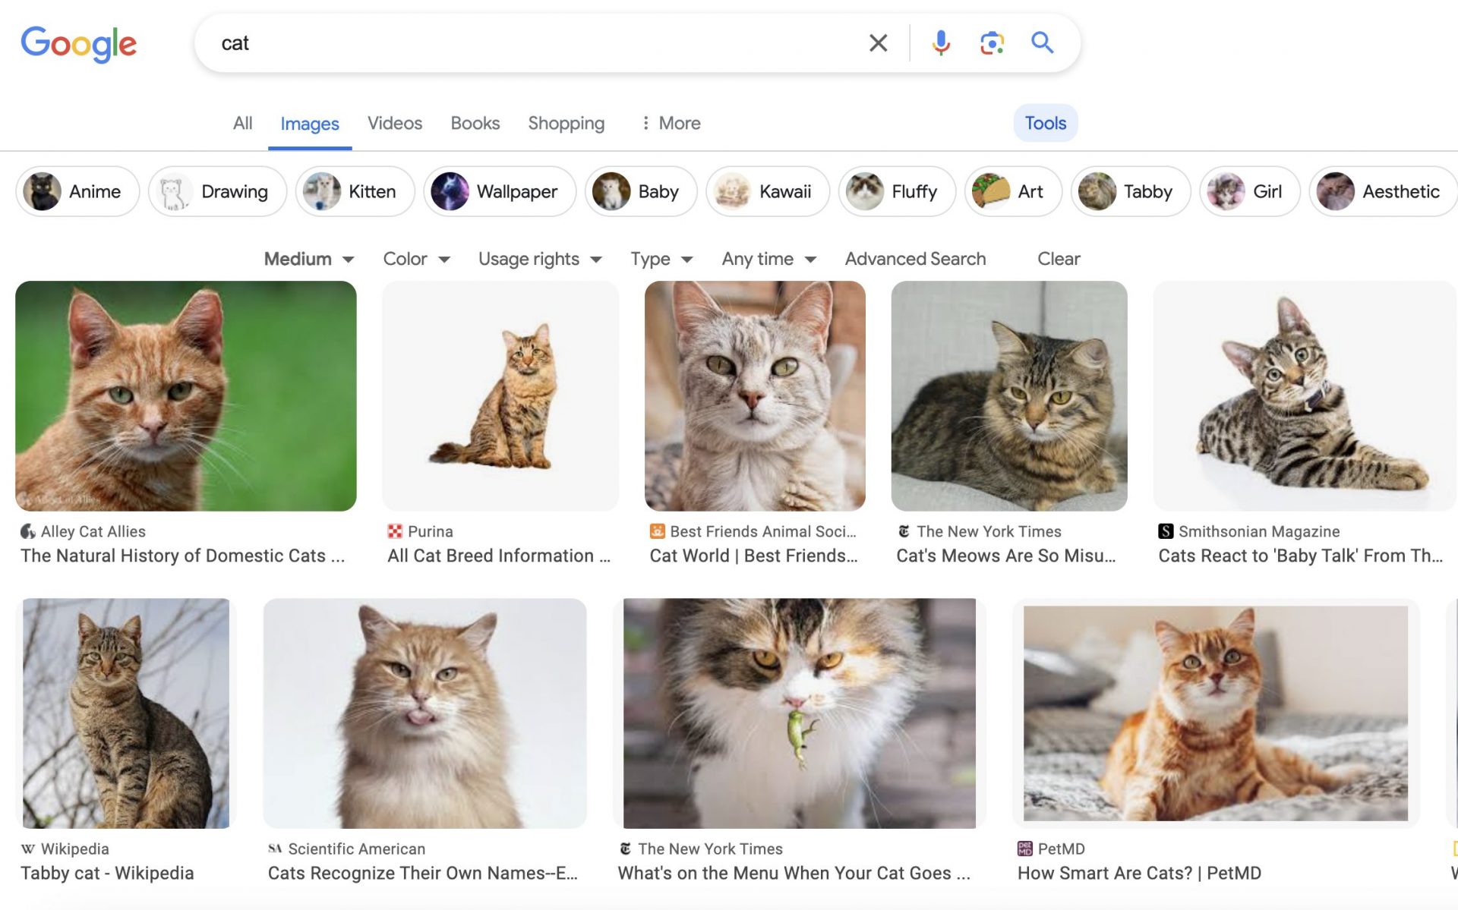Open the More search categories menu
The image size is (1458, 910).
(x=669, y=123)
